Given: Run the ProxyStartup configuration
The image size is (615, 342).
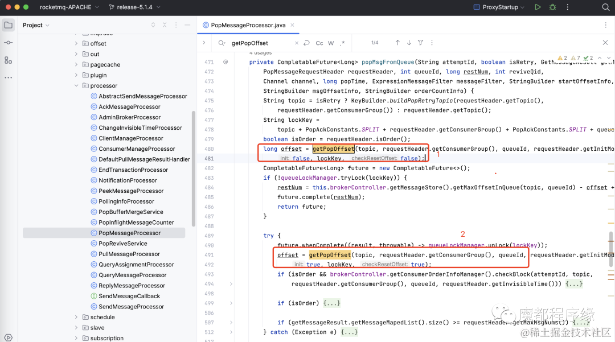Looking at the screenshot, I should click(538, 7).
